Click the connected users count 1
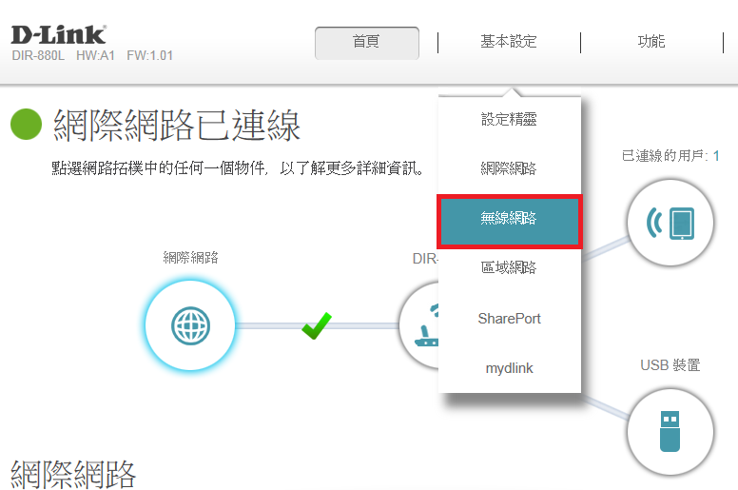The height and width of the screenshot is (490, 738). pyautogui.click(x=716, y=156)
